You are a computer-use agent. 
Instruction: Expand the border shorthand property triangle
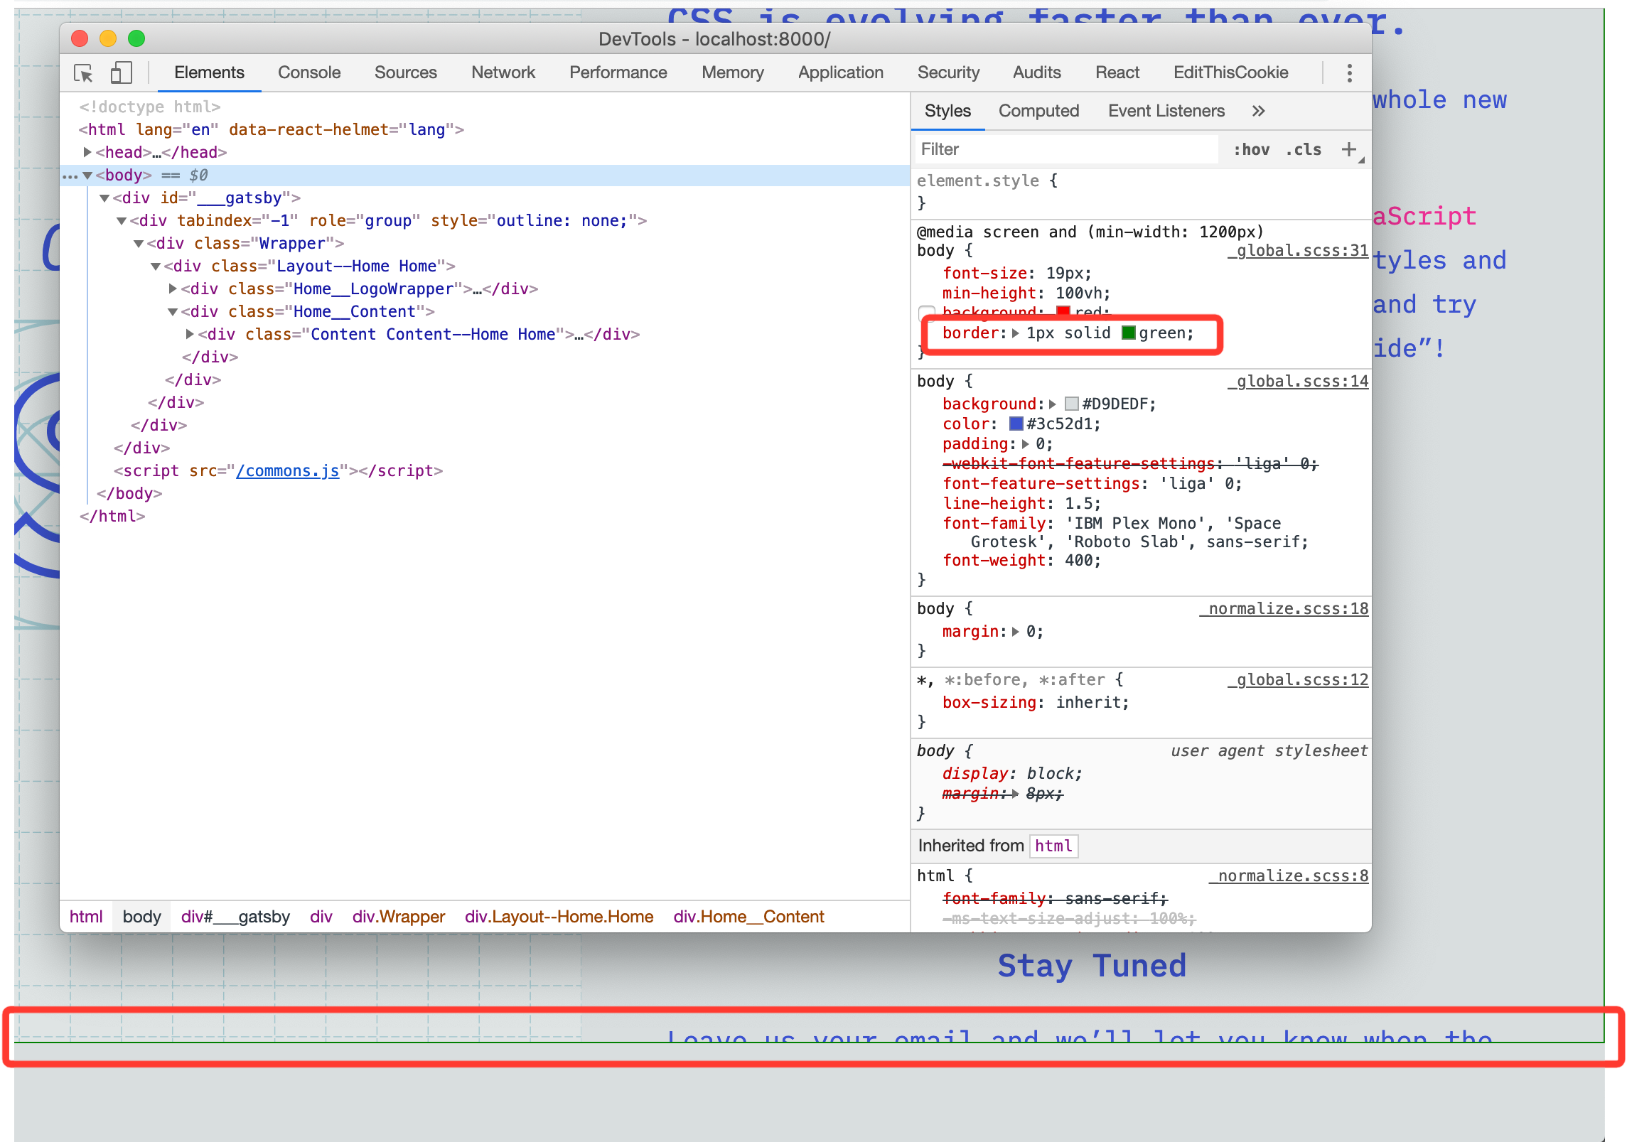click(x=1016, y=333)
